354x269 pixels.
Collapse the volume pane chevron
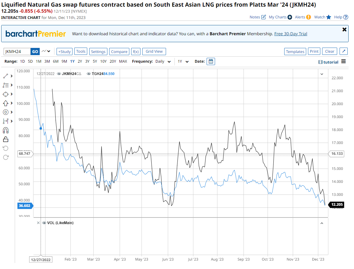tap(322, 223)
